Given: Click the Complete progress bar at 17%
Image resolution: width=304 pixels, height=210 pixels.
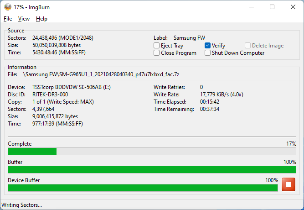Looking at the screenshot, I should coord(152,151).
